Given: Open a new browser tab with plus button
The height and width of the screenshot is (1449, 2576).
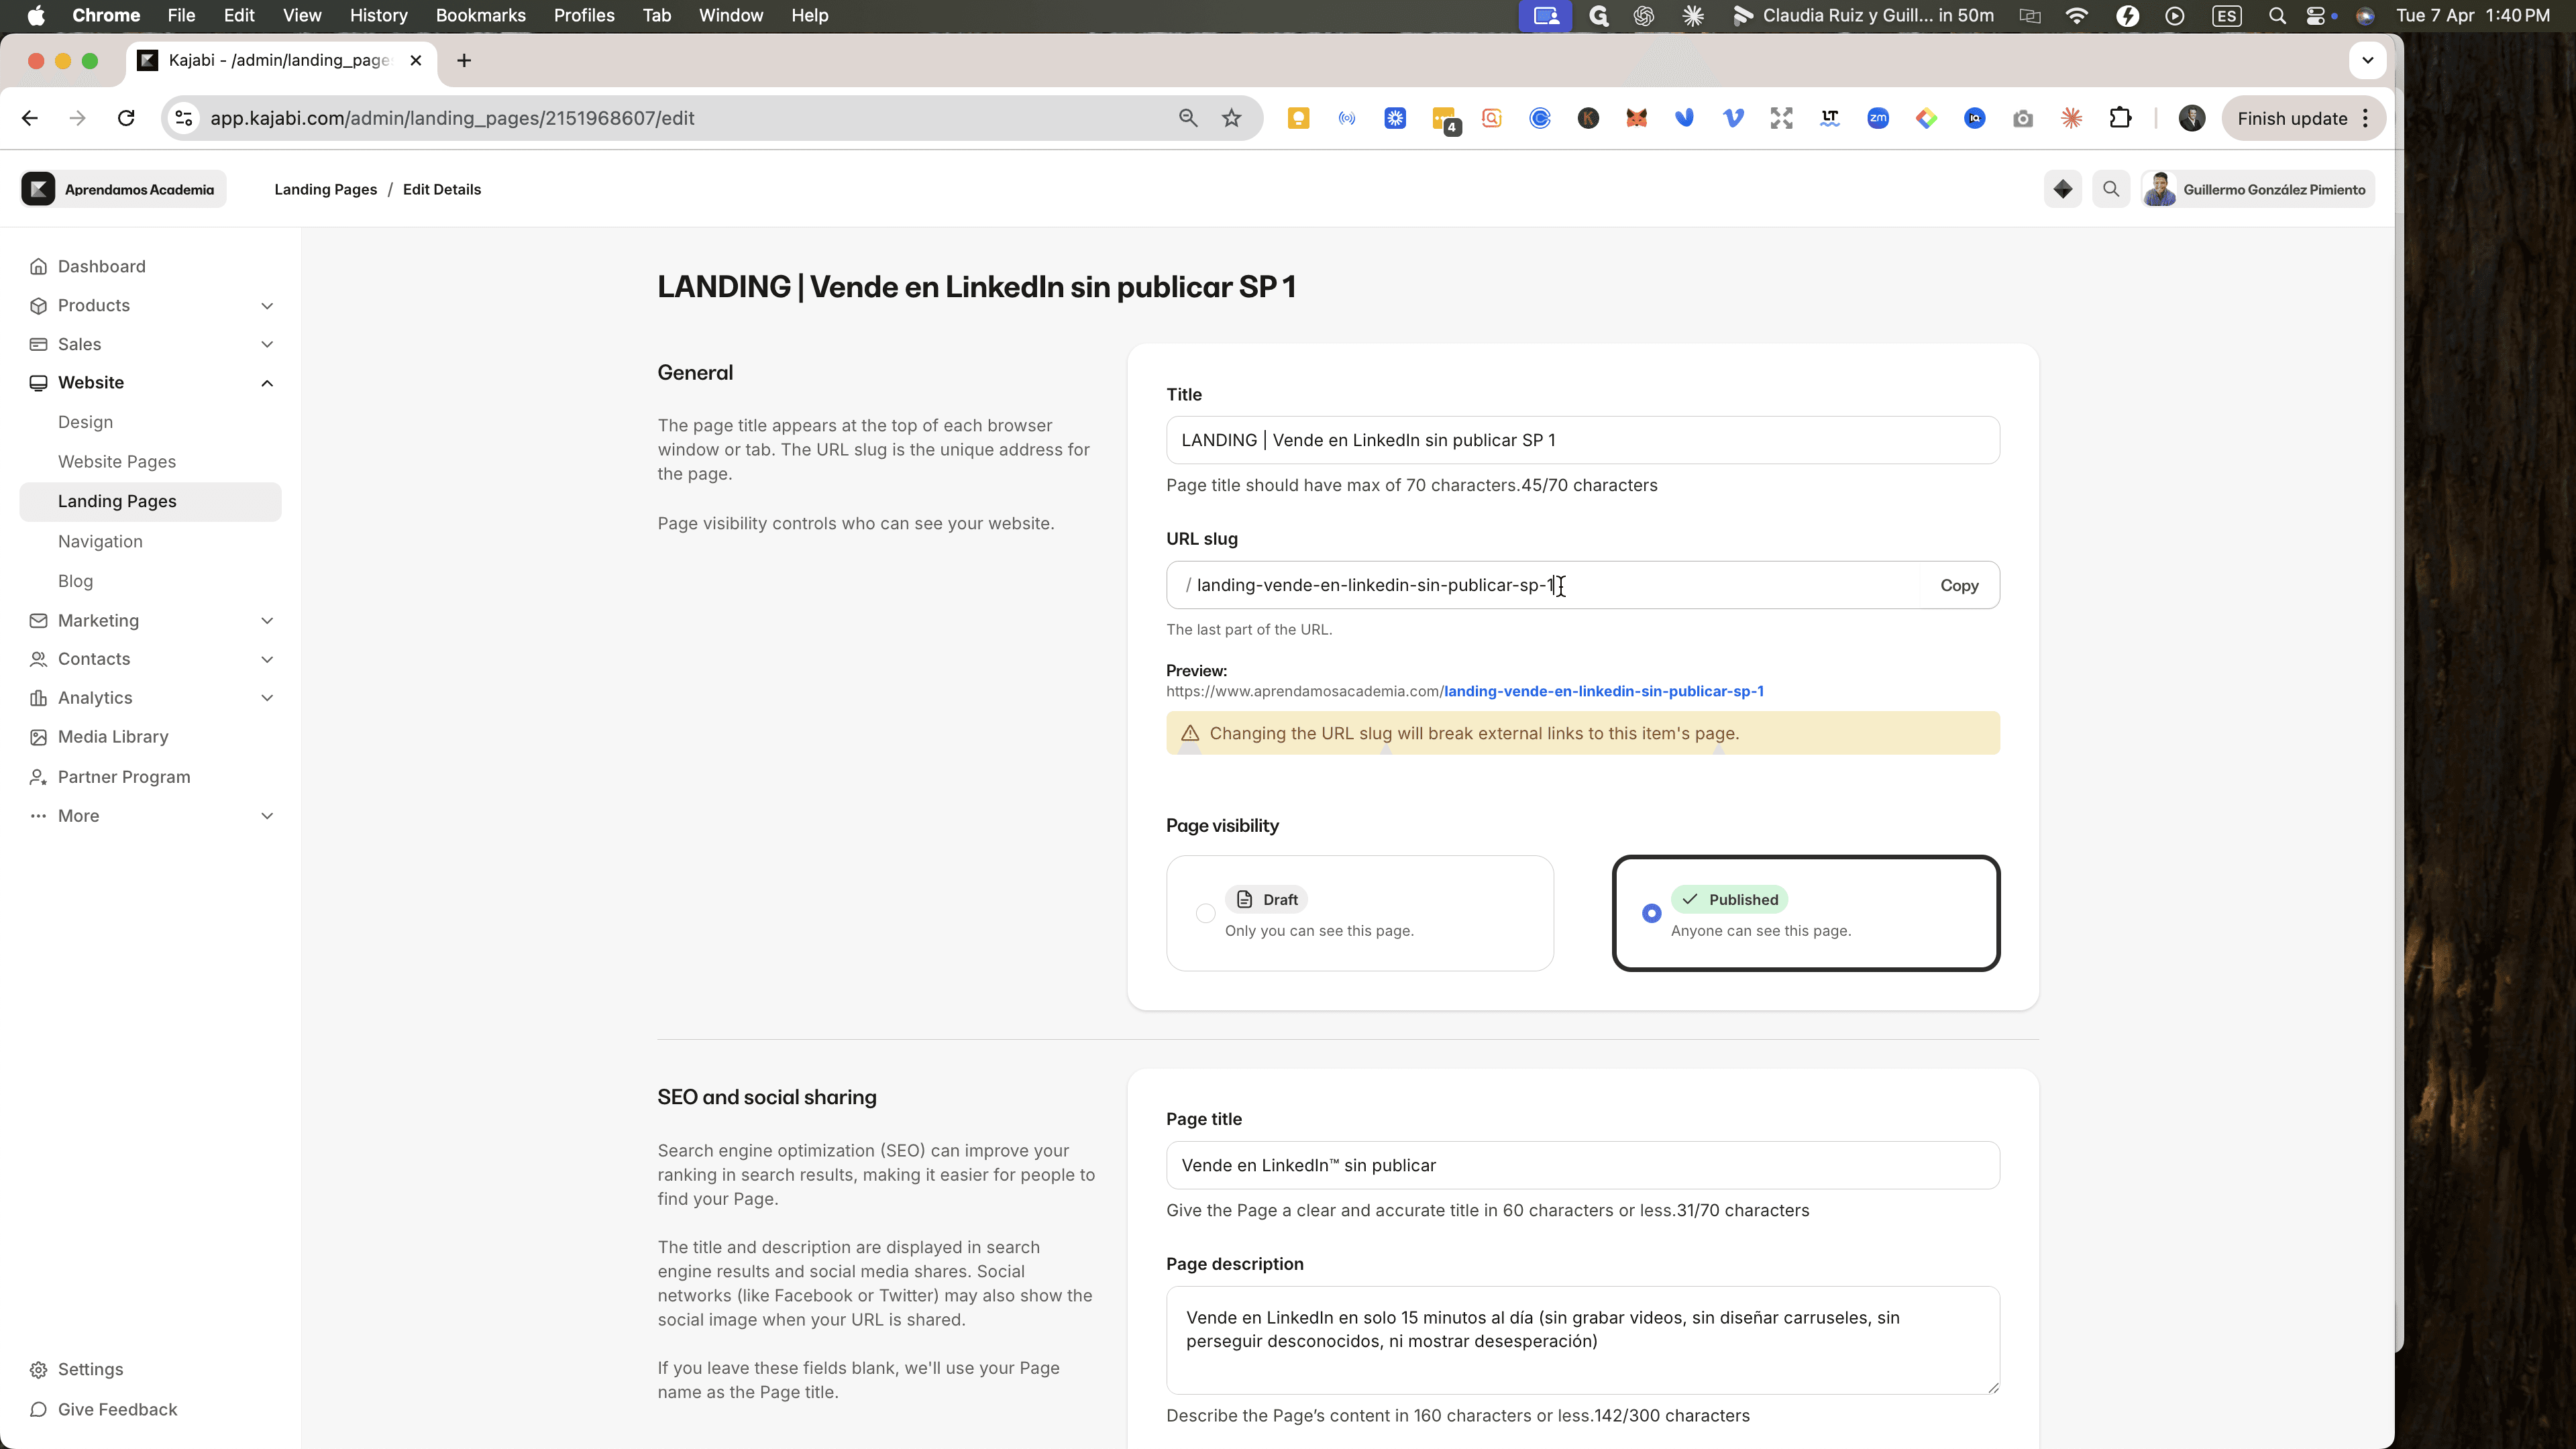Looking at the screenshot, I should click(x=463, y=60).
